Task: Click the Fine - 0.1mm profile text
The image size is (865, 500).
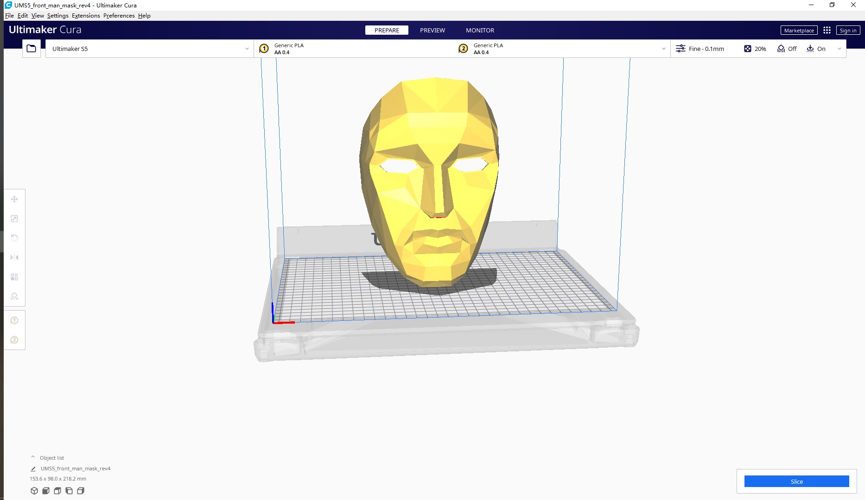Action: [x=706, y=49]
